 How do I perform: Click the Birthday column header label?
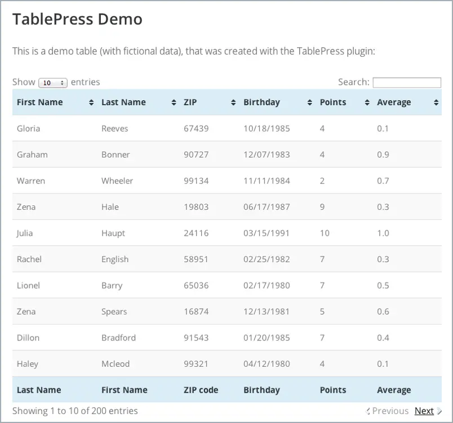261,102
